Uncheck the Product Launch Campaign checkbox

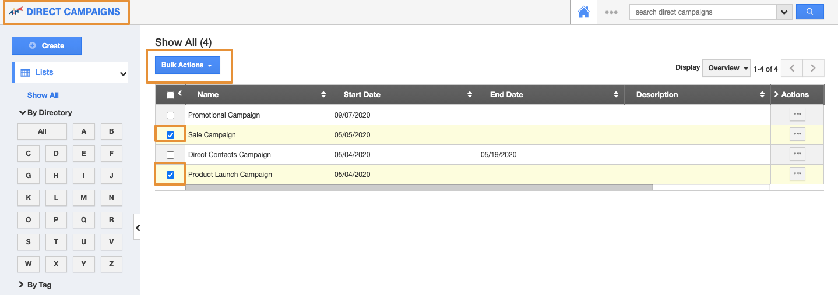click(170, 175)
